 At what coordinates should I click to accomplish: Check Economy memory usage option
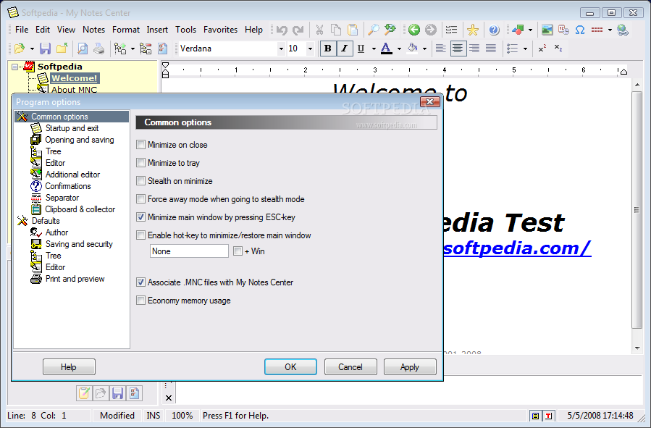coord(140,301)
